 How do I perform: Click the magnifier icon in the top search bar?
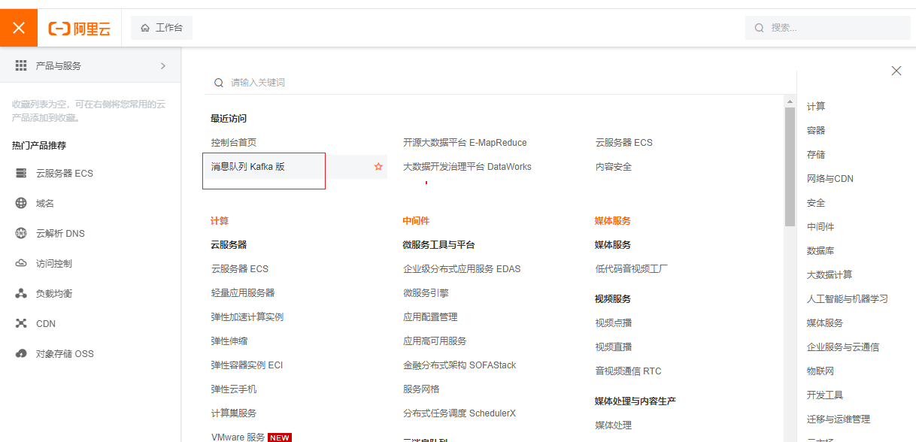coord(760,28)
